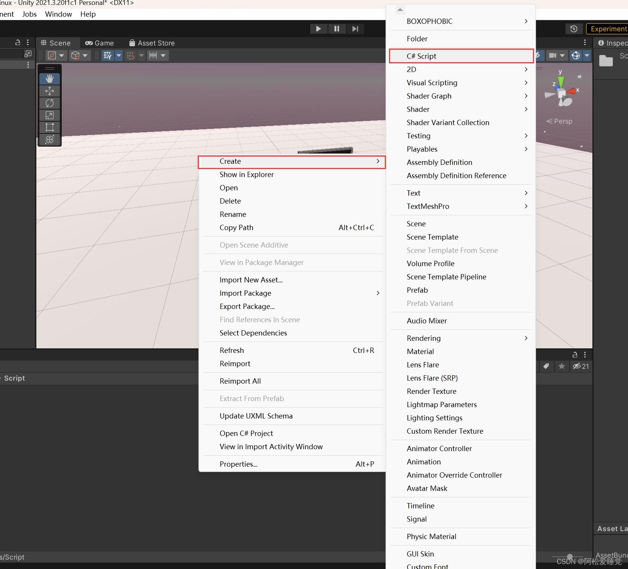Toggle the scene gizmos globe button
The image size is (628, 569).
(x=576, y=56)
